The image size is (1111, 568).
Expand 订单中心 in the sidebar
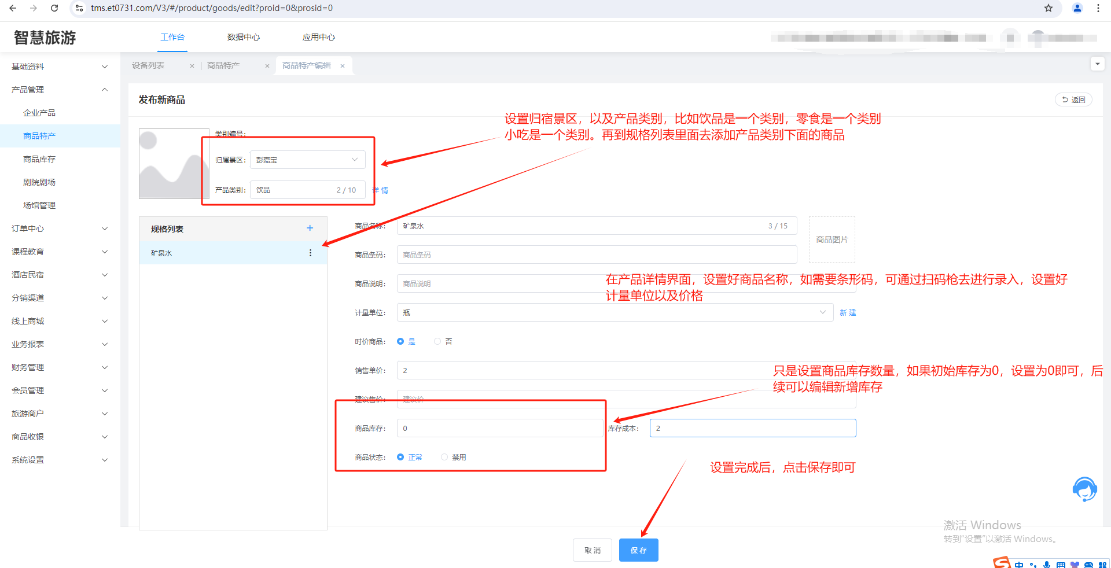(58, 228)
